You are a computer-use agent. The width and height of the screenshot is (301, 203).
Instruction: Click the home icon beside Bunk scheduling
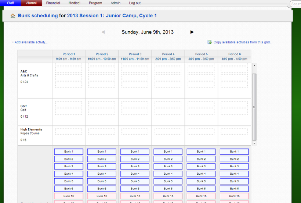point(13,16)
